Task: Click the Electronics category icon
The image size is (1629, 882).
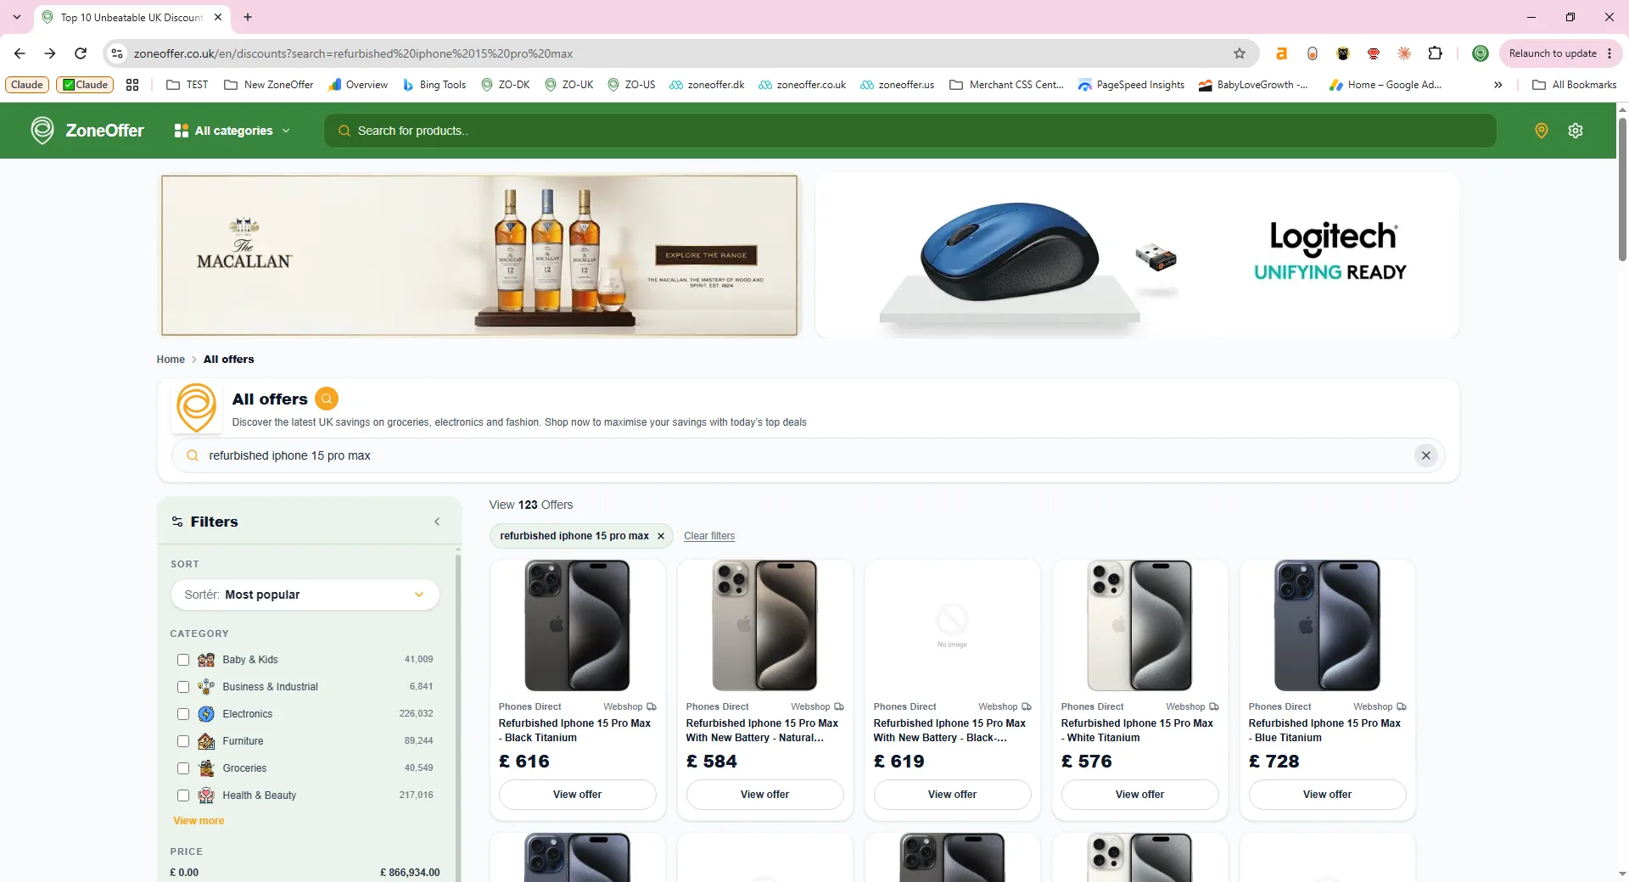Action: pyautogui.click(x=206, y=714)
